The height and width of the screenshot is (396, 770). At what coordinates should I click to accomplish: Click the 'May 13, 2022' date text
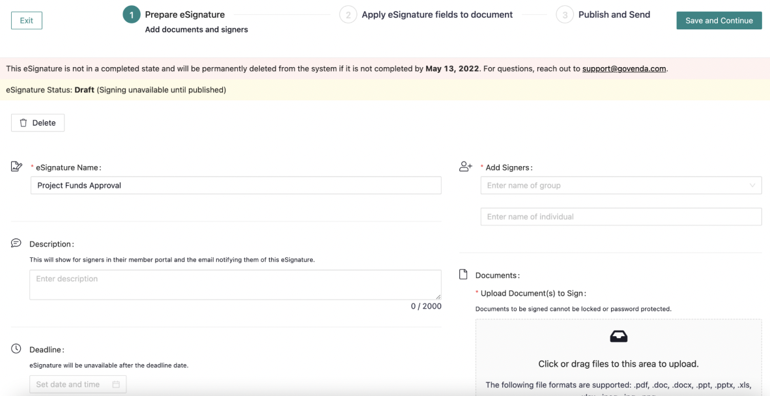[452, 68]
